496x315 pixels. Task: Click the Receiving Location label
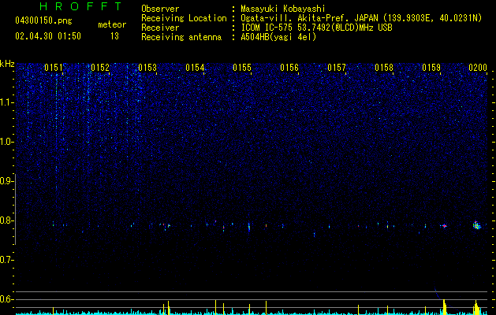(x=184, y=18)
